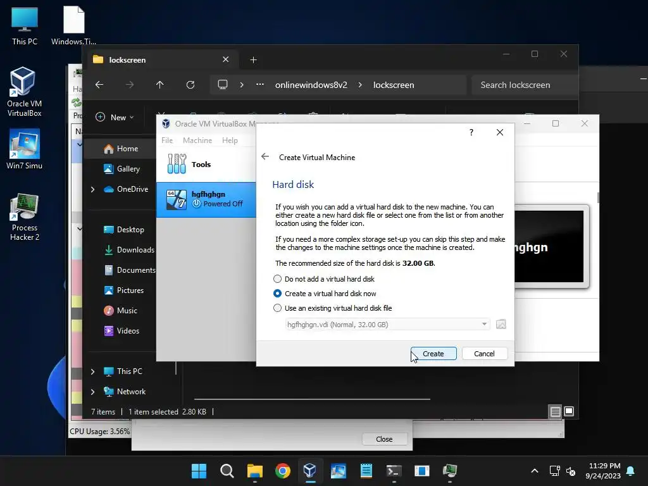Expand This PC in Explorer sidebar

[x=92, y=371]
